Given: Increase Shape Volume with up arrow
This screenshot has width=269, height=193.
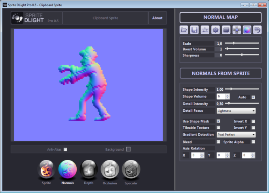Looking at the screenshot, I should point(227,95).
